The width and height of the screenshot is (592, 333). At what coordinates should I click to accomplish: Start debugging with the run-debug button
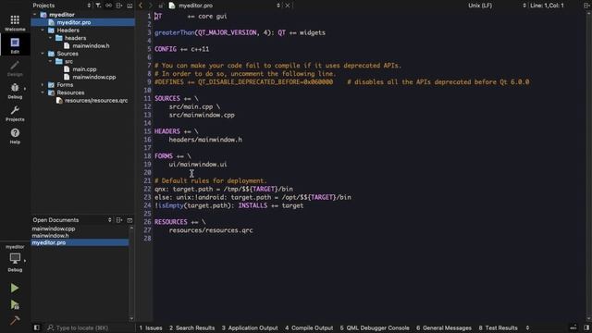(x=15, y=304)
